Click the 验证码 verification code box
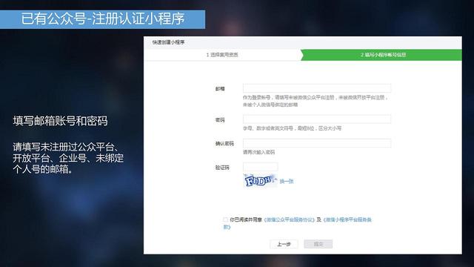474x267 pixels. click(x=260, y=167)
